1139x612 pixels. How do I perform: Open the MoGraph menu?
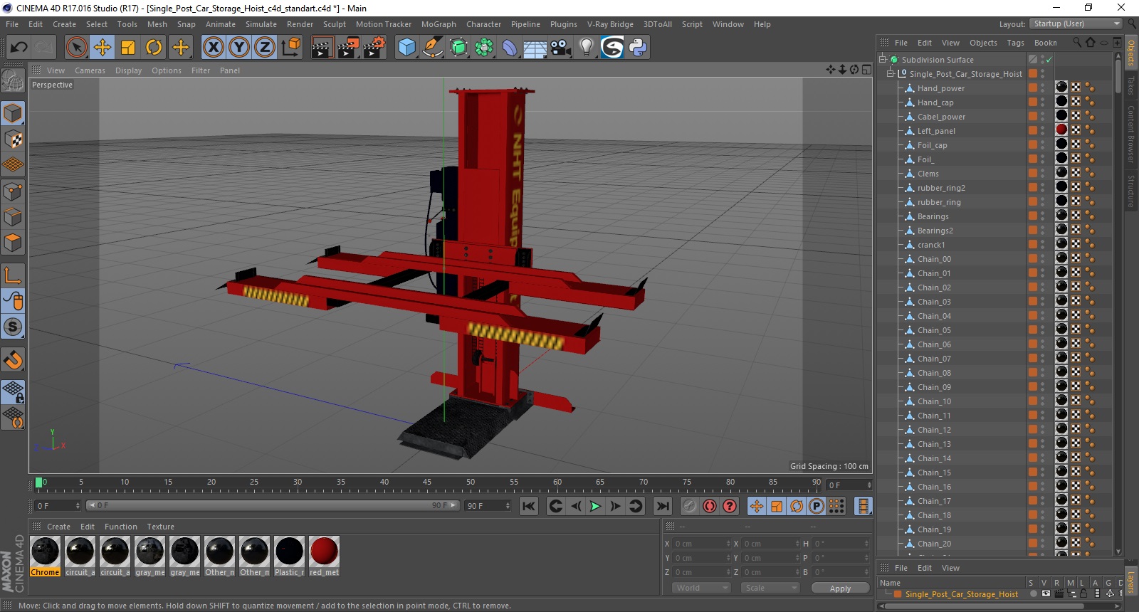[x=439, y=24]
